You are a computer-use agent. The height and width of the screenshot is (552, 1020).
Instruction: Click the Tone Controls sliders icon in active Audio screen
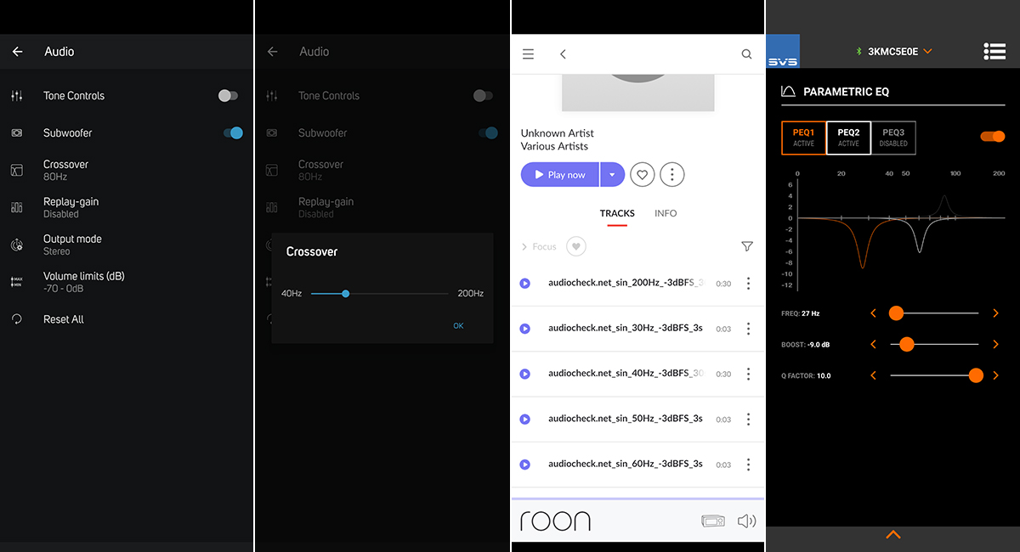click(x=17, y=96)
